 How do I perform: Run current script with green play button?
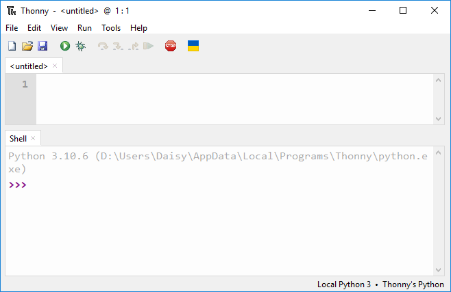pyautogui.click(x=65, y=46)
